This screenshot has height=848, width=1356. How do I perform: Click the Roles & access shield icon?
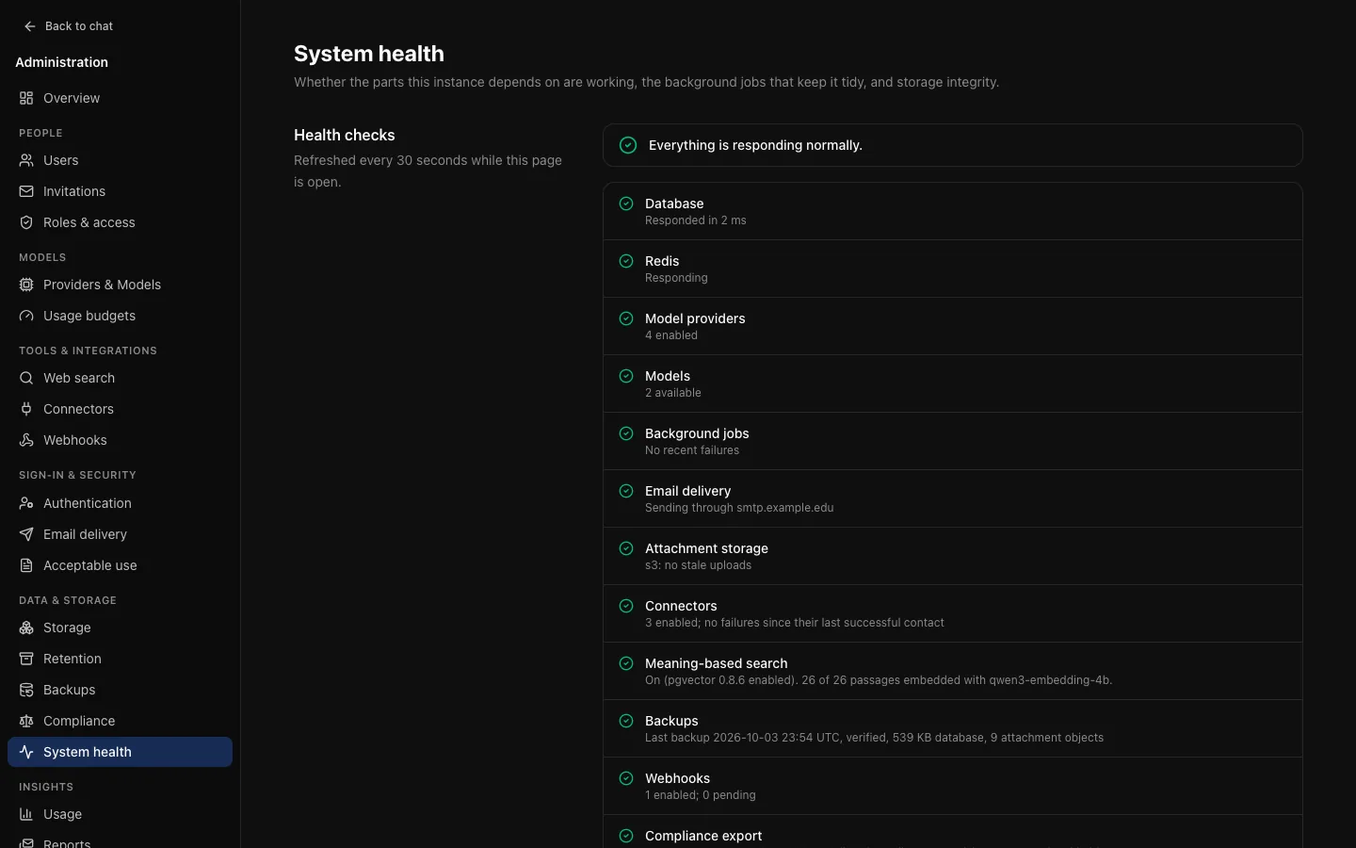point(26,222)
